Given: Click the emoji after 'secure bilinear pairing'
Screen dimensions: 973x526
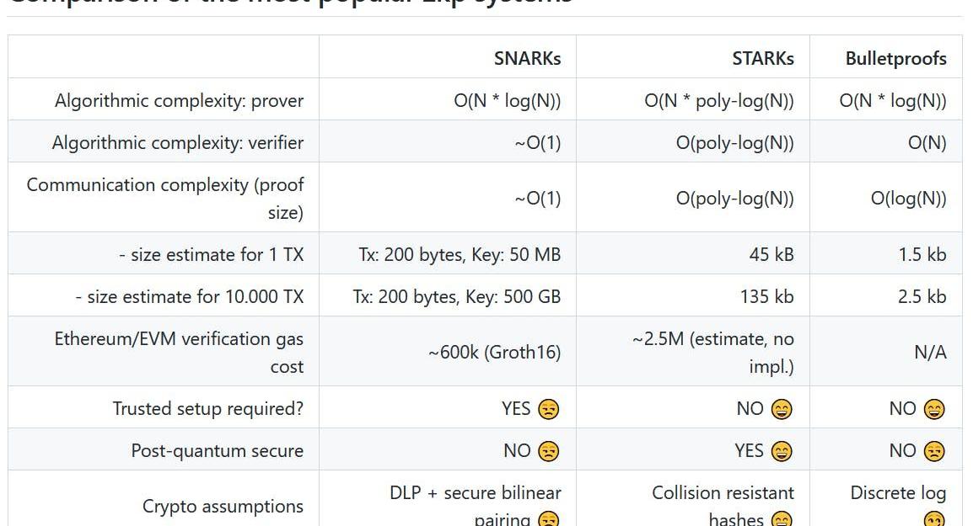Looking at the screenshot, I should click(x=549, y=519).
